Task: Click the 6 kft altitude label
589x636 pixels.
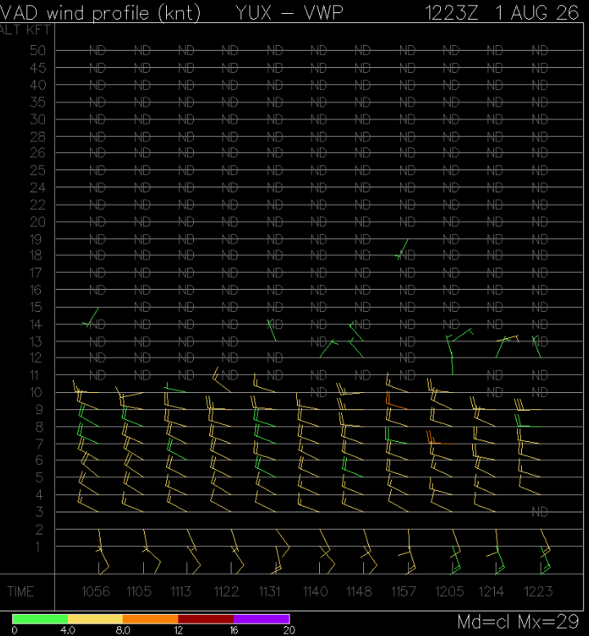Action: [x=39, y=460]
